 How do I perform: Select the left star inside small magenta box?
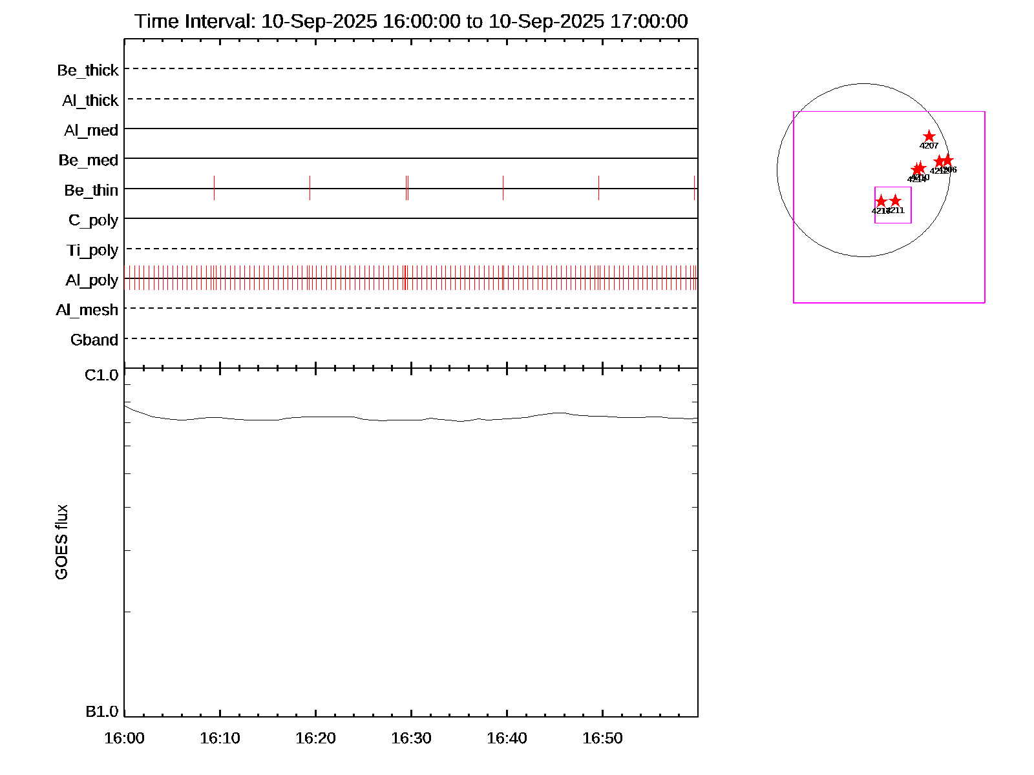[881, 201]
